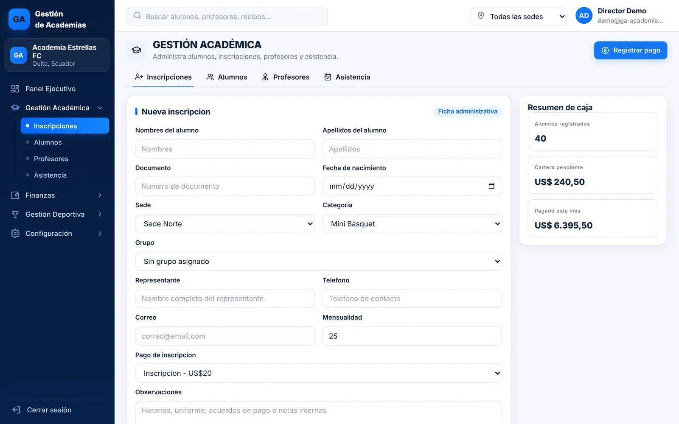Focus the Buscar alumnos search field
679x424 pixels.
[x=227, y=17]
